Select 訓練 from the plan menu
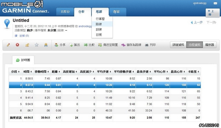 pos(102,29)
